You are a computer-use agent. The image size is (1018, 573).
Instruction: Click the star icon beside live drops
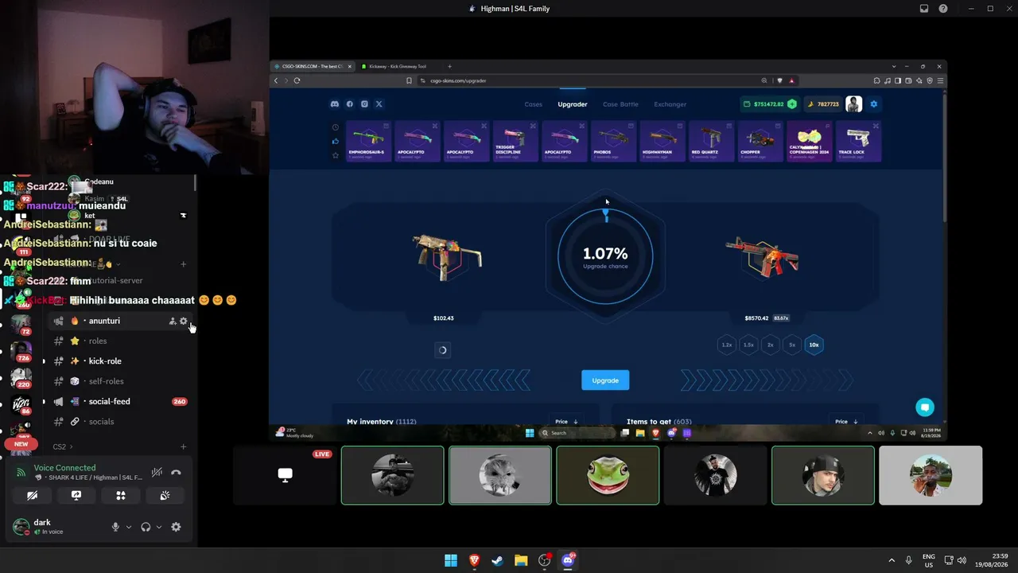[x=336, y=155]
